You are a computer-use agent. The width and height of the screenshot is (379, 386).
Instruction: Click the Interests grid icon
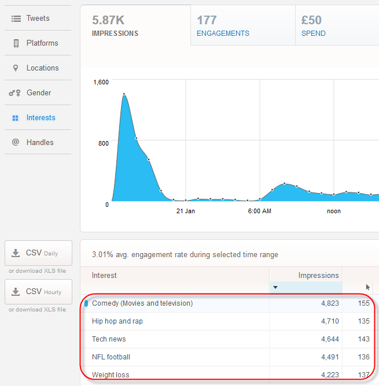[16, 118]
